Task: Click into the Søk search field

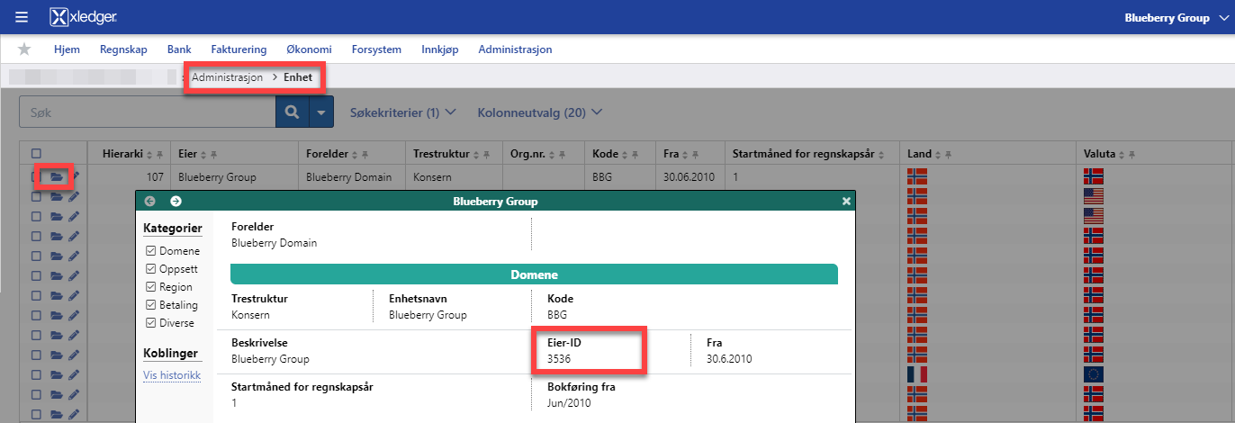Action: [x=147, y=112]
